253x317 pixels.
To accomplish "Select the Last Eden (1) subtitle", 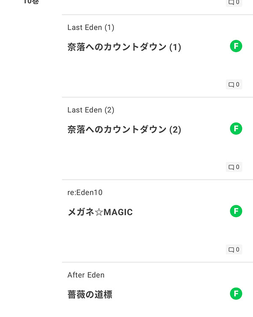I will [x=91, y=27].
